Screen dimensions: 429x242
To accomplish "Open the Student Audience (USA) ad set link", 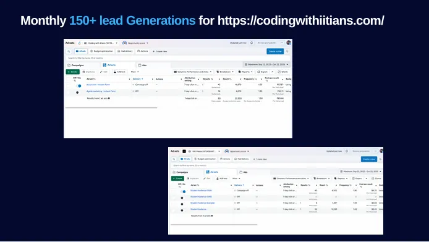I will tap(201, 190).
